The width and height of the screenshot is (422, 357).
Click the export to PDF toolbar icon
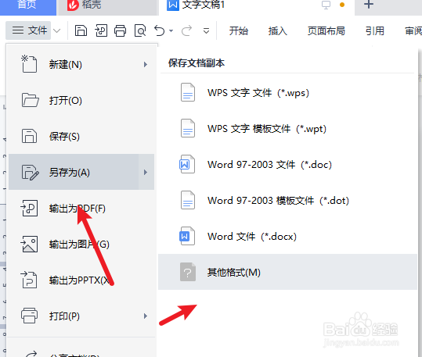point(101,30)
